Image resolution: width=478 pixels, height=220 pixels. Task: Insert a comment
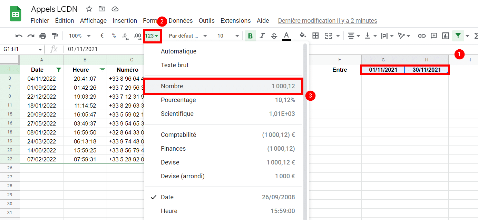tap(434, 36)
